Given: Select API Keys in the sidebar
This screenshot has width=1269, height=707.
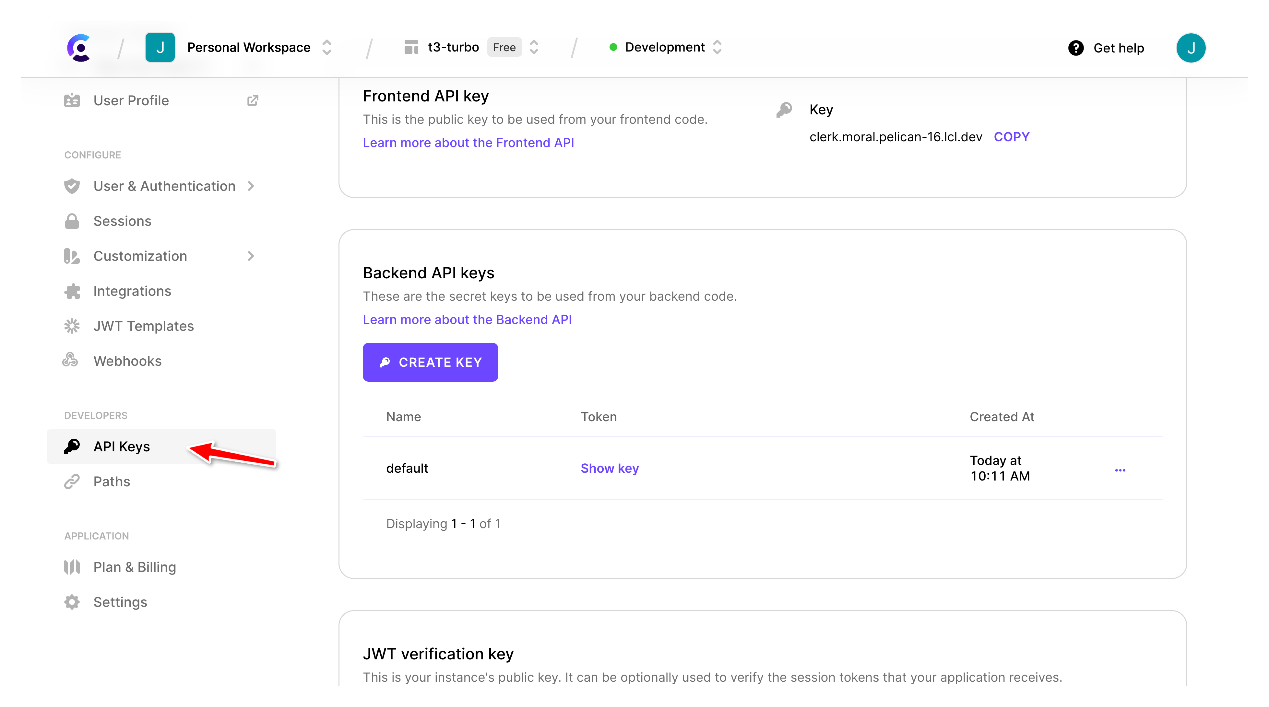Looking at the screenshot, I should (161, 446).
